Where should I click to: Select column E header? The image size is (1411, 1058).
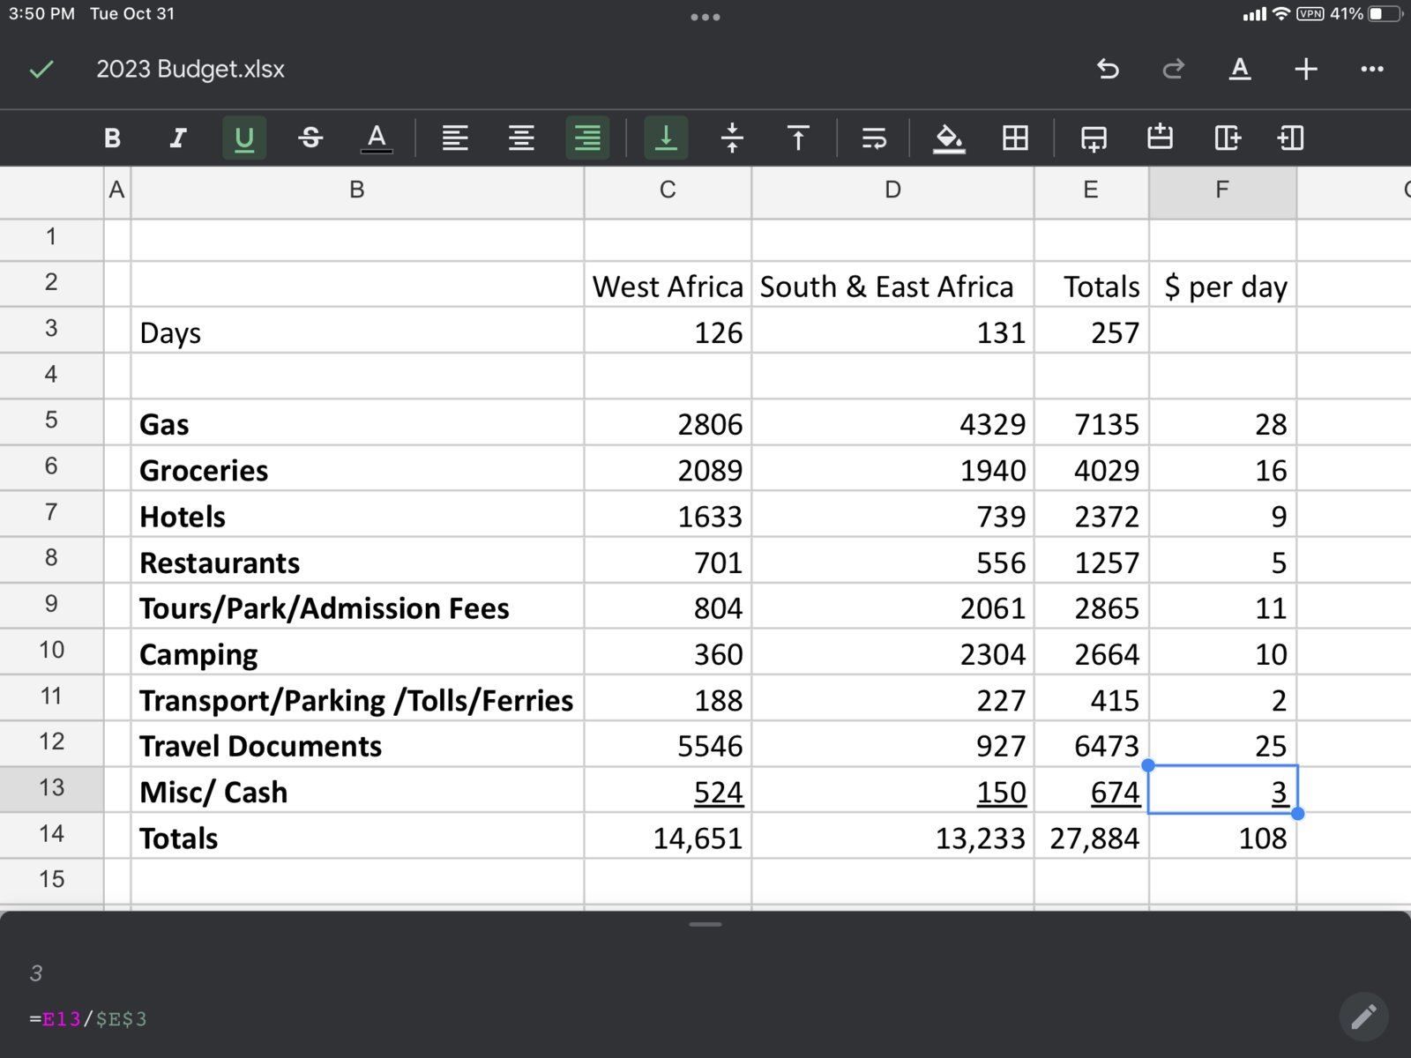coord(1091,190)
